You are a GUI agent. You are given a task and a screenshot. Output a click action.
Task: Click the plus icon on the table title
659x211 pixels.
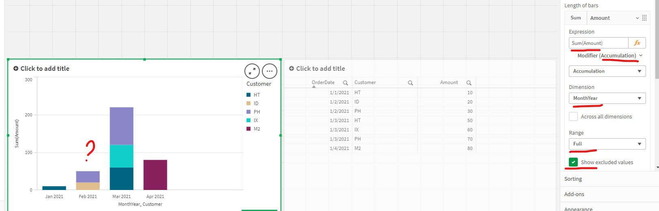(x=292, y=69)
